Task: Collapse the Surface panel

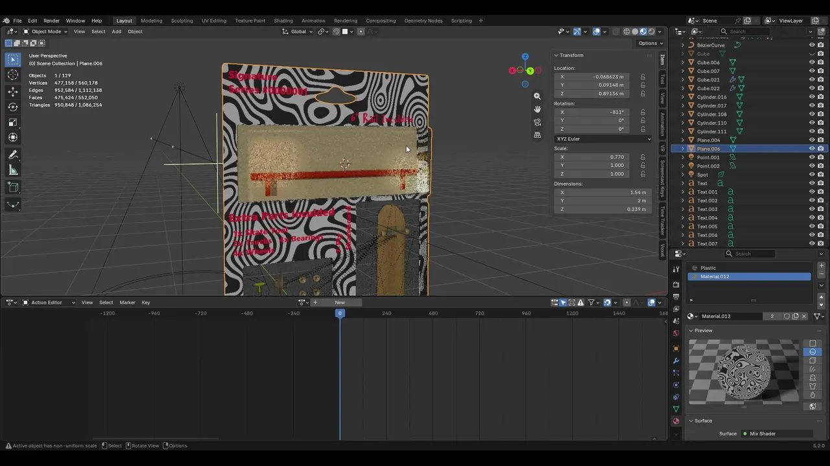Action: (691, 421)
